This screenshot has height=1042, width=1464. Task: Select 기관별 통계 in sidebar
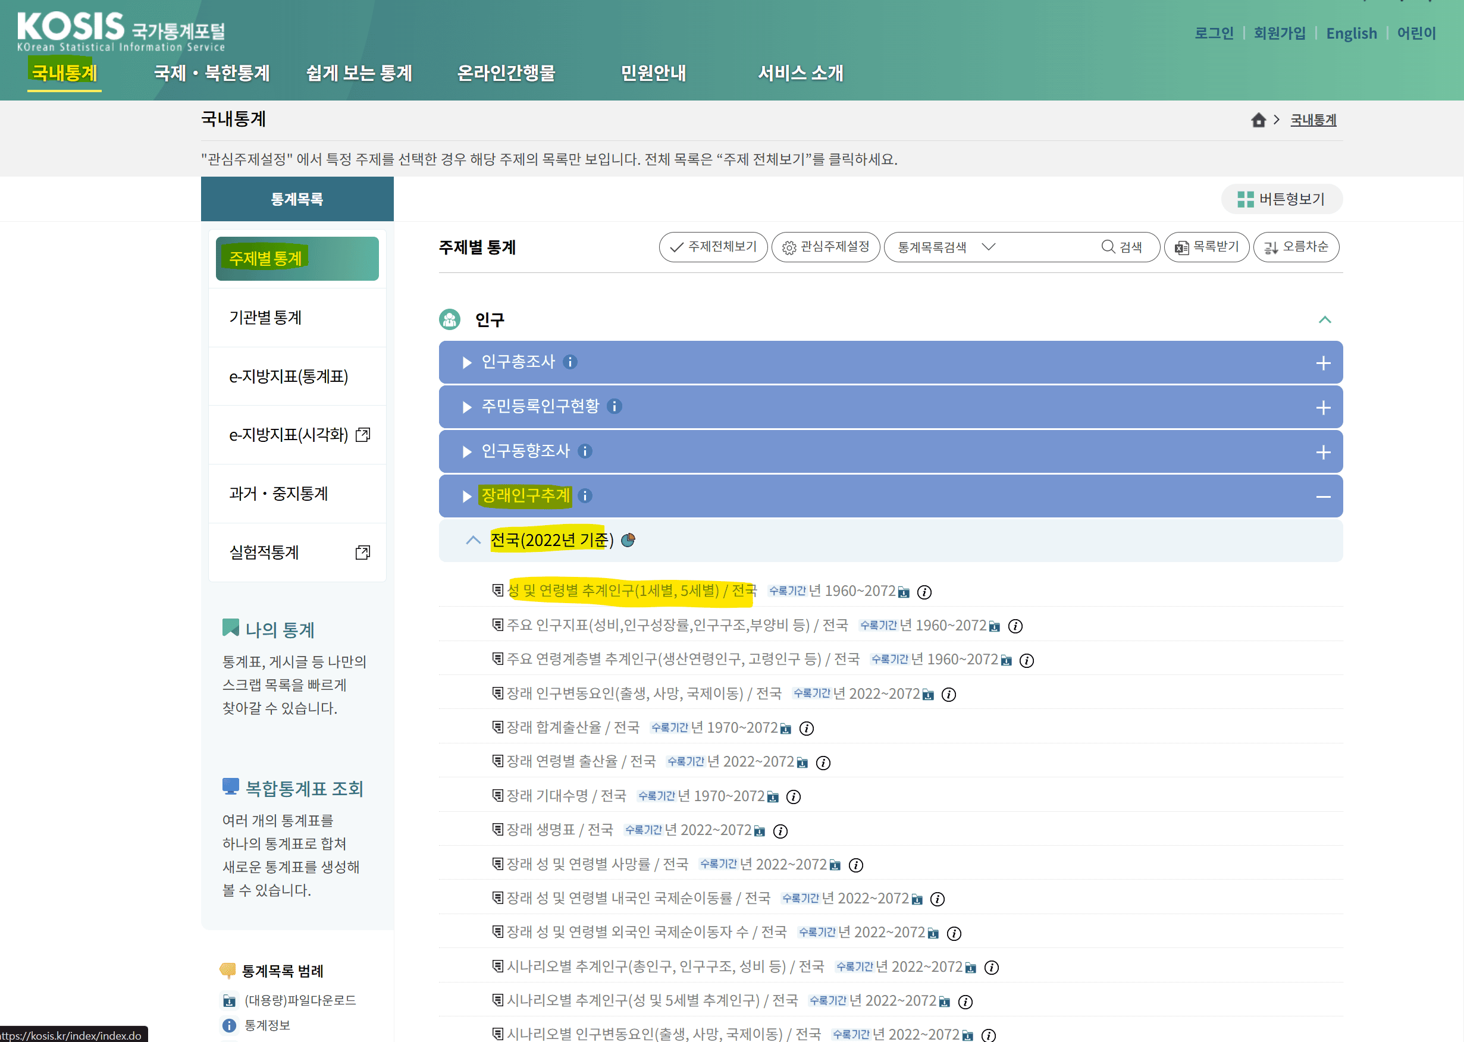265,318
